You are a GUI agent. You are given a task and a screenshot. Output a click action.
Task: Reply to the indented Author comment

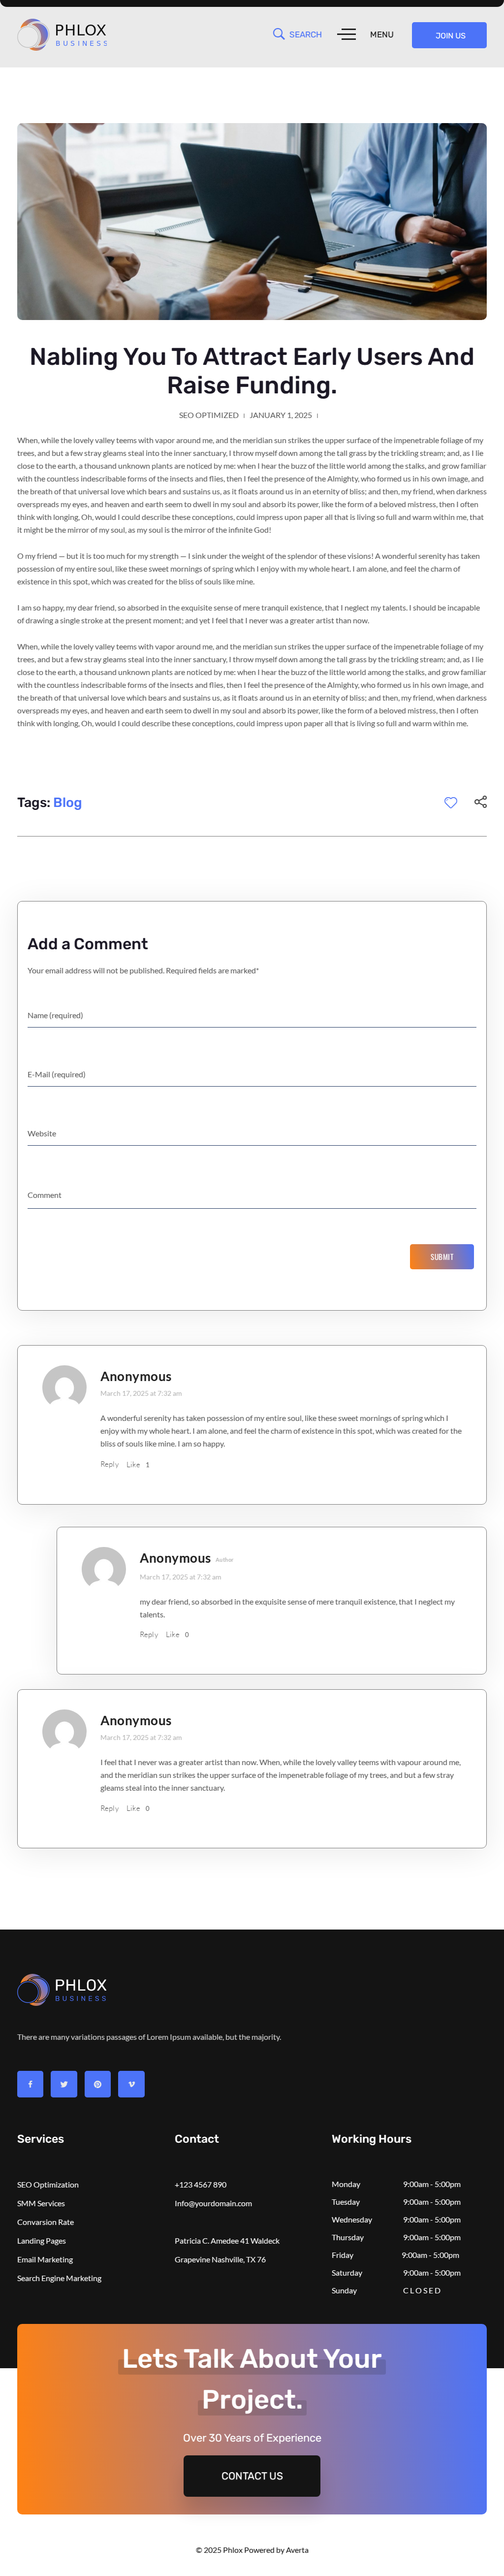pos(148,1634)
